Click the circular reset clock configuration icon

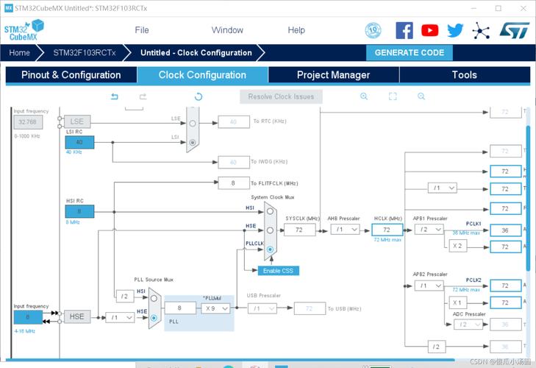[199, 97]
